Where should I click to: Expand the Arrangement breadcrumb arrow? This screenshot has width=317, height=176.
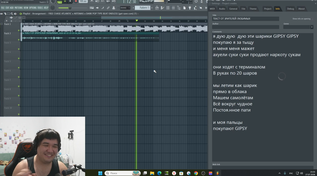[47, 14]
